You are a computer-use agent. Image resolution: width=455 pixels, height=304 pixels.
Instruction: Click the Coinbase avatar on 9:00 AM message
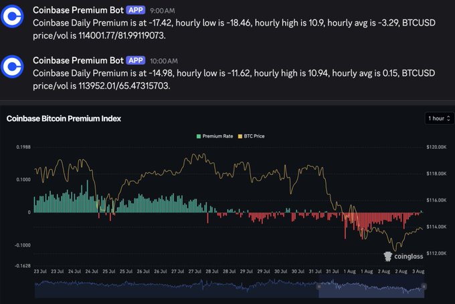(x=11, y=16)
